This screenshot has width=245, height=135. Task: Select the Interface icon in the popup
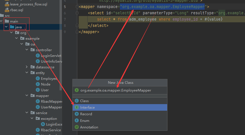pyautogui.click(x=76, y=108)
